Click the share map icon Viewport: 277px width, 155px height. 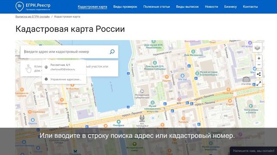pyautogui.click(x=259, y=74)
